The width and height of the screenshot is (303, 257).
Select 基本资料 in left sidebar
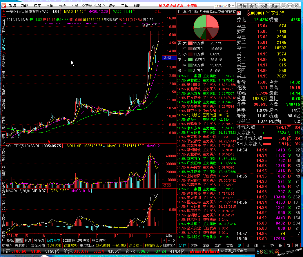coord(4,60)
